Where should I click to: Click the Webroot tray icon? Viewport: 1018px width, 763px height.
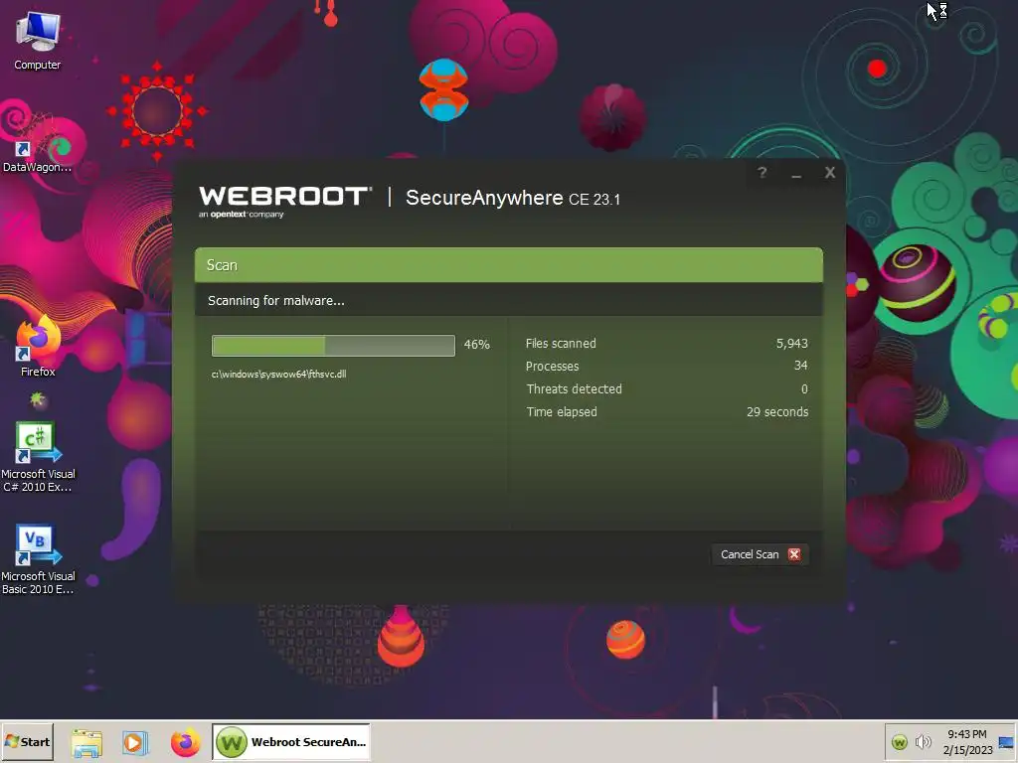tap(899, 742)
